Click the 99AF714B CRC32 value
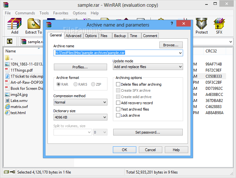The height and width of the screenshot is (178, 236). pos(214,64)
